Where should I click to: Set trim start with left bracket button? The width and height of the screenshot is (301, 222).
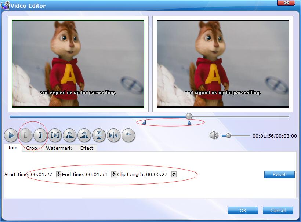pos(25,135)
